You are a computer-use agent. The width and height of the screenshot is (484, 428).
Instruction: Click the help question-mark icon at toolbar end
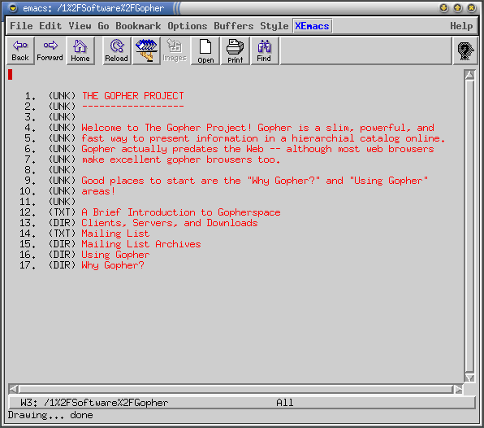(x=465, y=50)
